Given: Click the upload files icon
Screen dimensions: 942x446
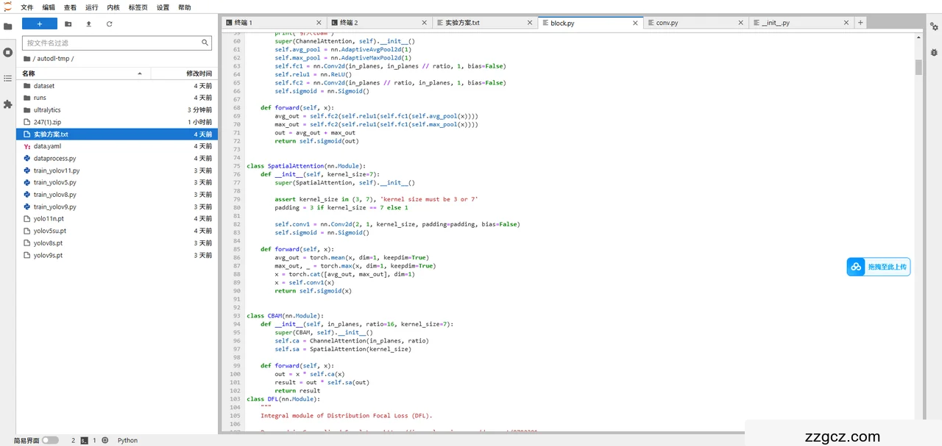Looking at the screenshot, I should click(x=89, y=24).
